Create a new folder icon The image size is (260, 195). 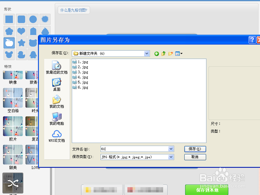coord(170,54)
